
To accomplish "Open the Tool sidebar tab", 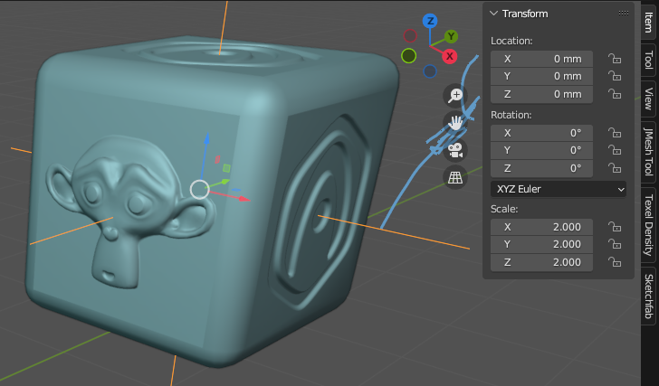I will 648,60.
